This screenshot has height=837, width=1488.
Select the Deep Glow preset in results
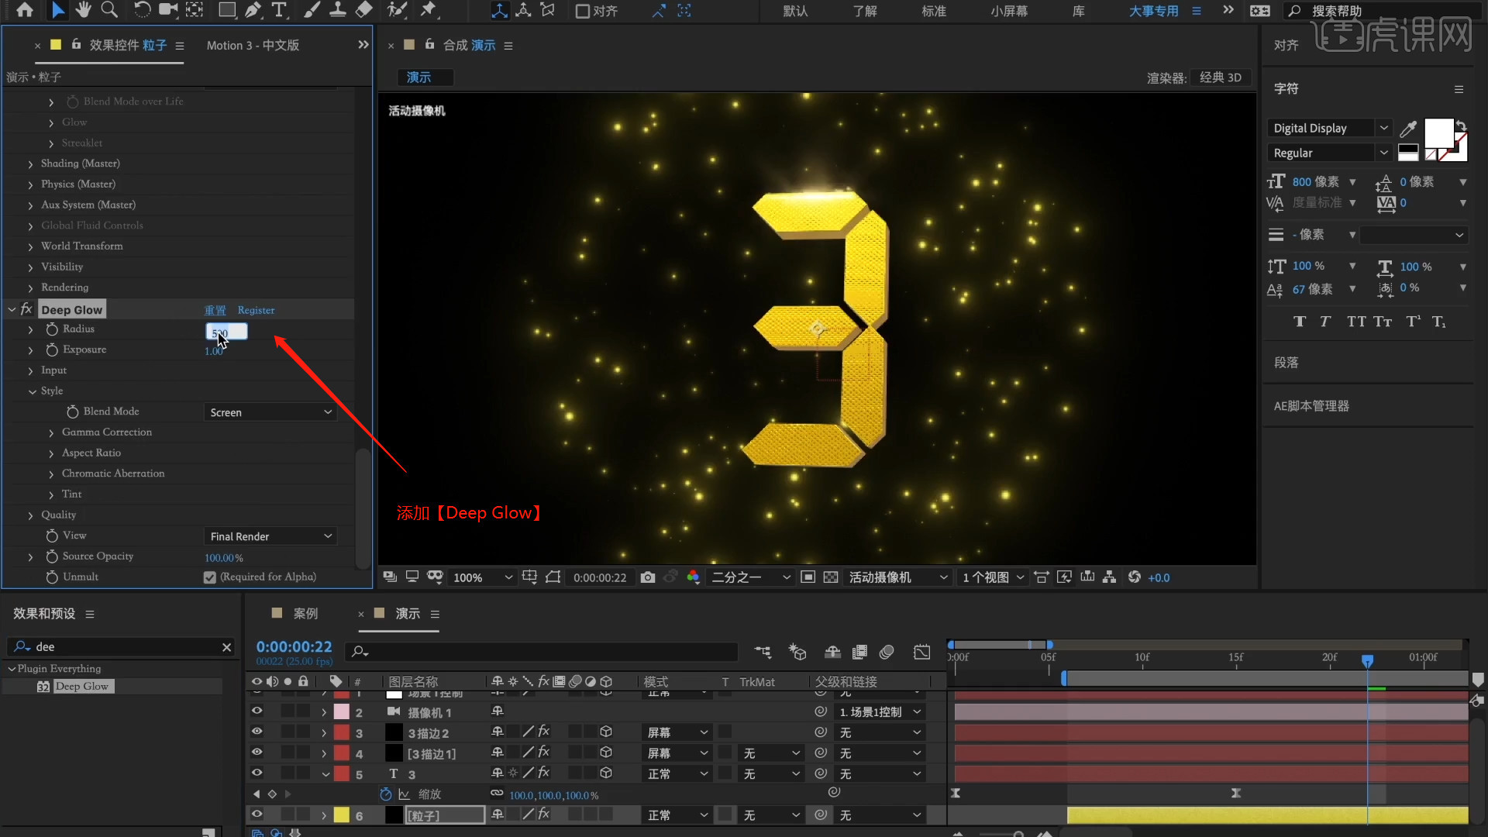tap(84, 687)
